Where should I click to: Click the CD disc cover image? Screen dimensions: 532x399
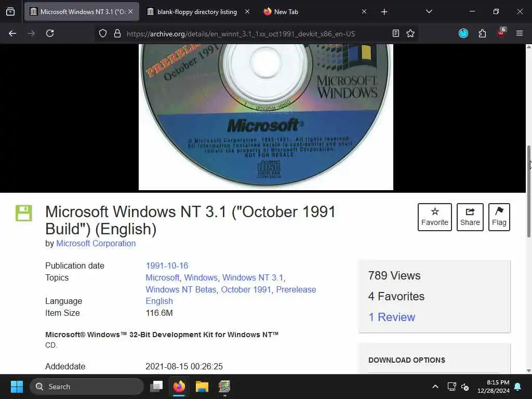266,117
